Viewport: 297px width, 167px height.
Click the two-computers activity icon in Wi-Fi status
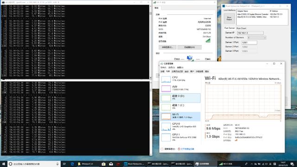pos(190,58)
